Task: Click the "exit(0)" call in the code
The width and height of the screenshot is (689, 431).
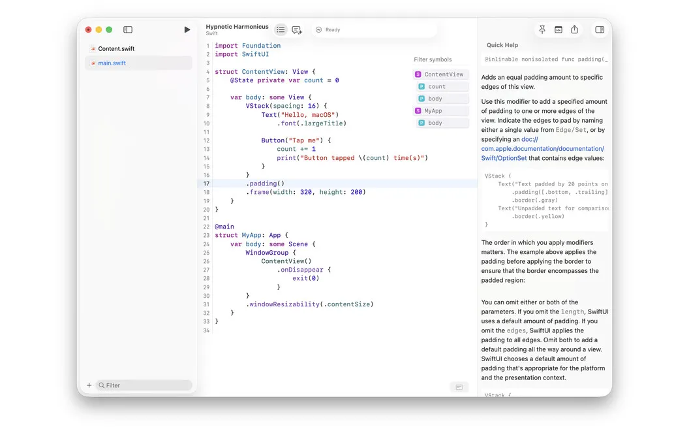Action: pyautogui.click(x=306, y=278)
